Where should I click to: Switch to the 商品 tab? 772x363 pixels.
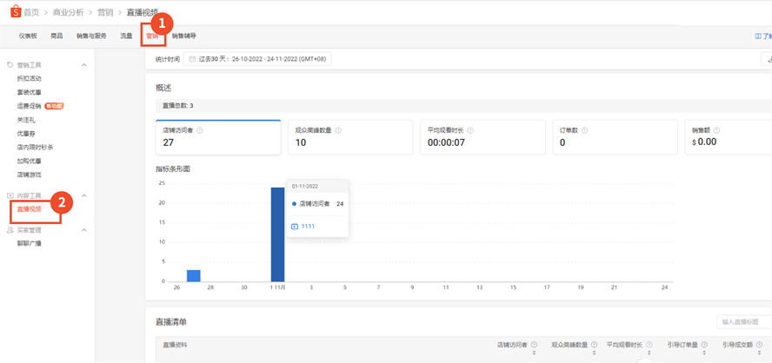click(57, 36)
